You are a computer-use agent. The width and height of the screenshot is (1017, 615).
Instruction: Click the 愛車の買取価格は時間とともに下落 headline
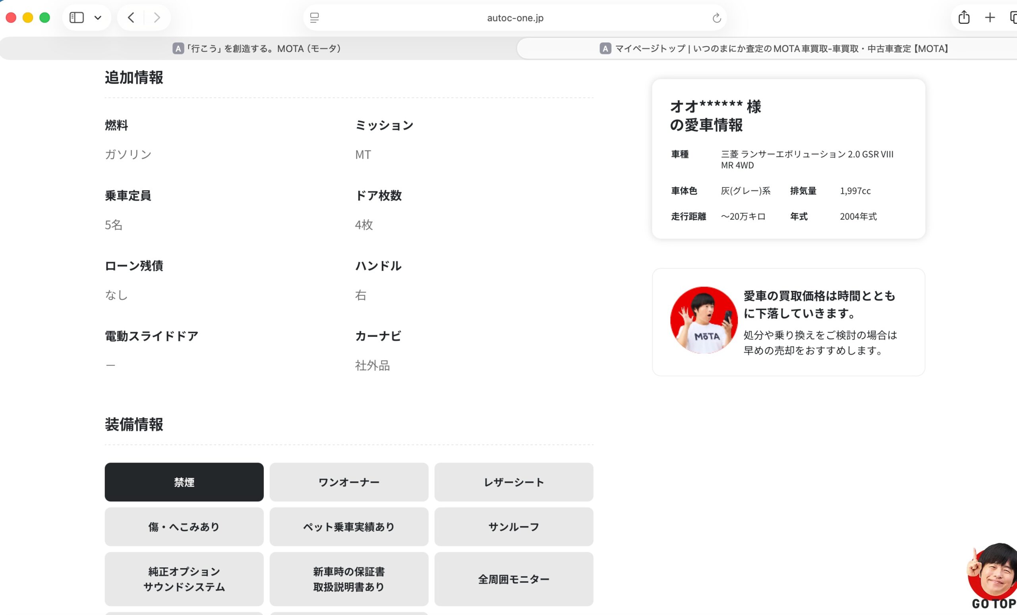click(x=819, y=305)
